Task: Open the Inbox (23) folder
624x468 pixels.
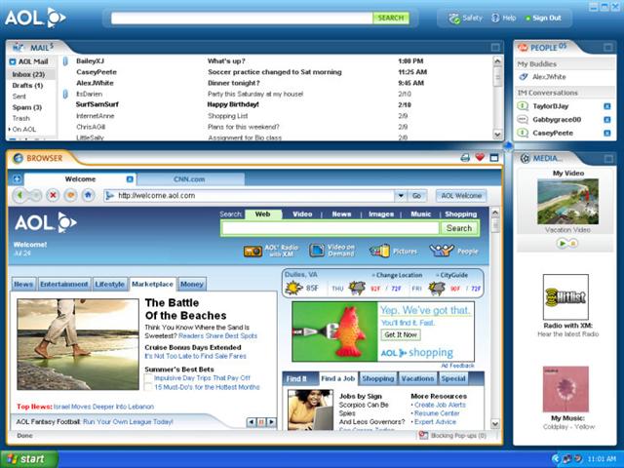Action: tap(28, 74)
